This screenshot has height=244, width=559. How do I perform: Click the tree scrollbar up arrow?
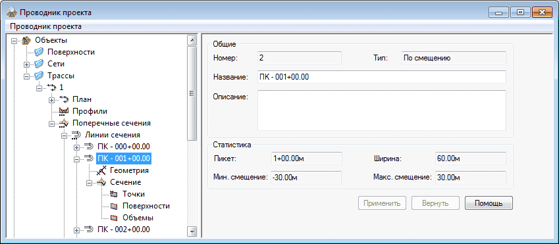[192, 40]
